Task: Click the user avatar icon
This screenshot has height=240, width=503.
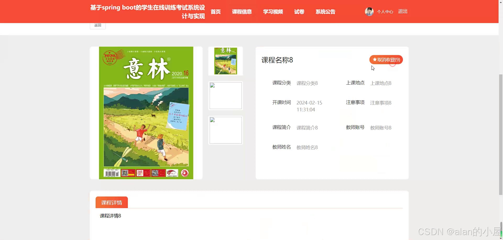Action: coord(369,12)
